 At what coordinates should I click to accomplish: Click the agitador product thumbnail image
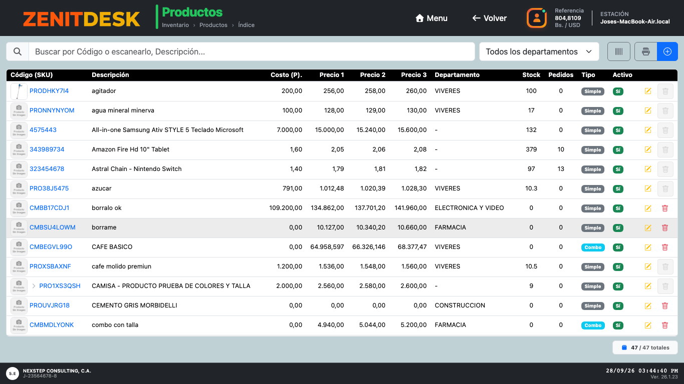[x=19, y=91]
